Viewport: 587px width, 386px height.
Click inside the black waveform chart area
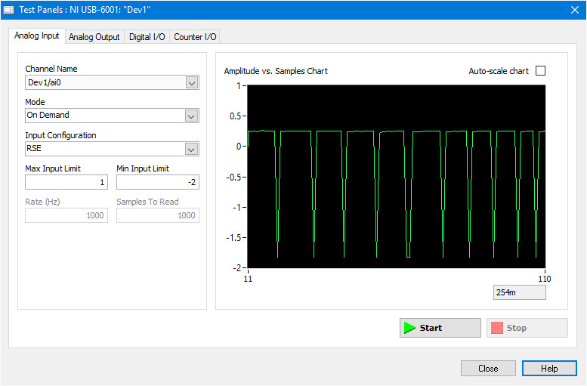point(396,176)
